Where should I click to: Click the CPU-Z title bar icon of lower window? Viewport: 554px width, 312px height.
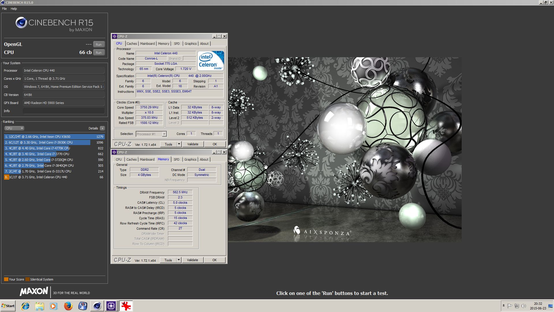(114, 152)
